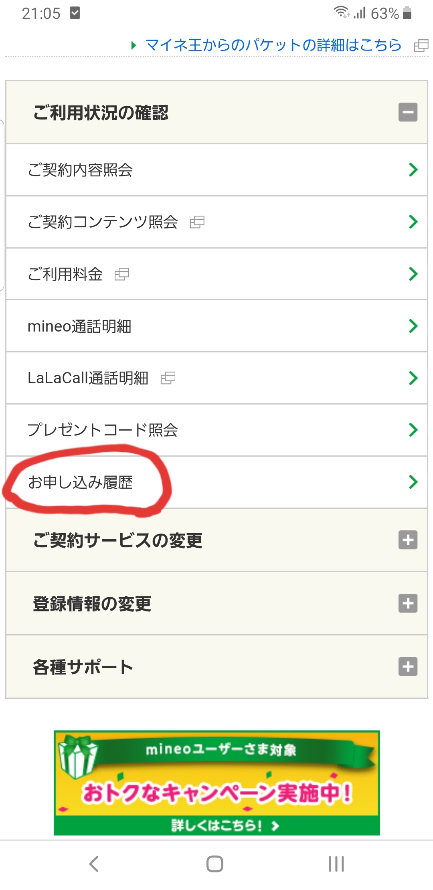Screen dimensions: 433x890
Task: Tap the green arrow on ご契約内容照会 row
Action: tap(413, 170)
